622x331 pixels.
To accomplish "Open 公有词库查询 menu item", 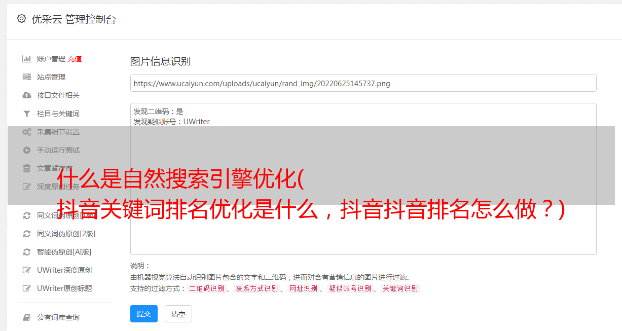I will (x=58, y=317).
